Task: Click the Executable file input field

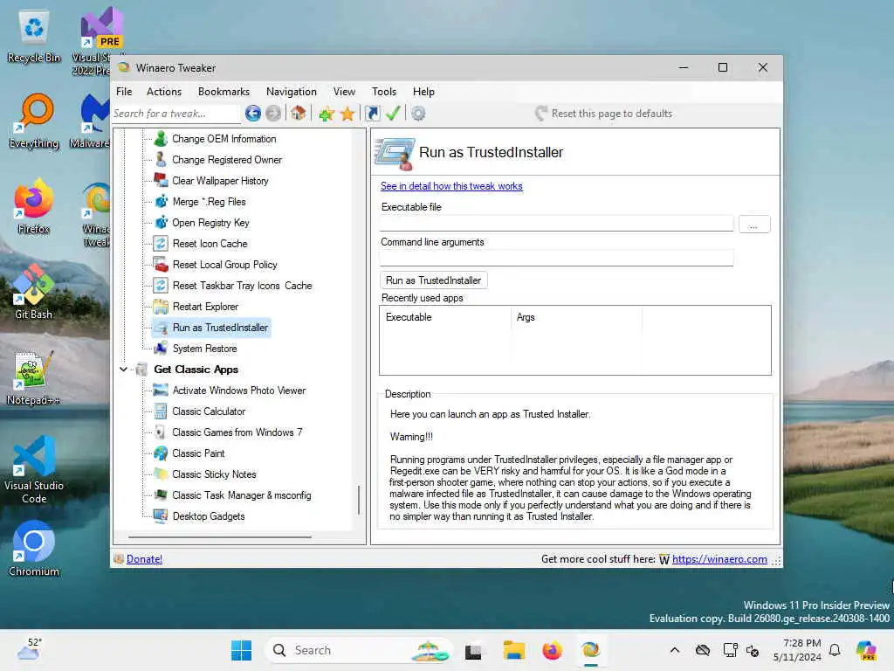Action: point(556,224)
